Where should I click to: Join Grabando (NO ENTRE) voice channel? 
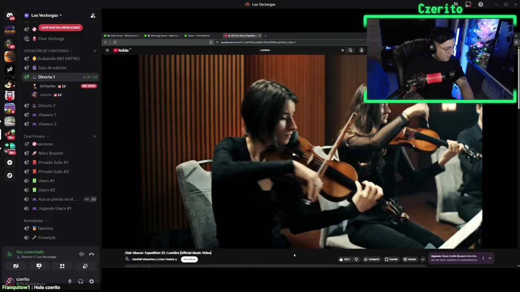click(60, 58)
